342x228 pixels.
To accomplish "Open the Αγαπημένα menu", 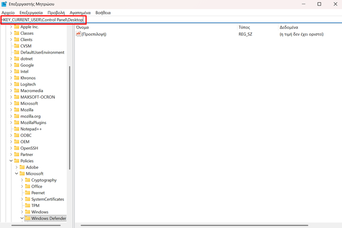I will pyautogui.click(x=80, y=13).
